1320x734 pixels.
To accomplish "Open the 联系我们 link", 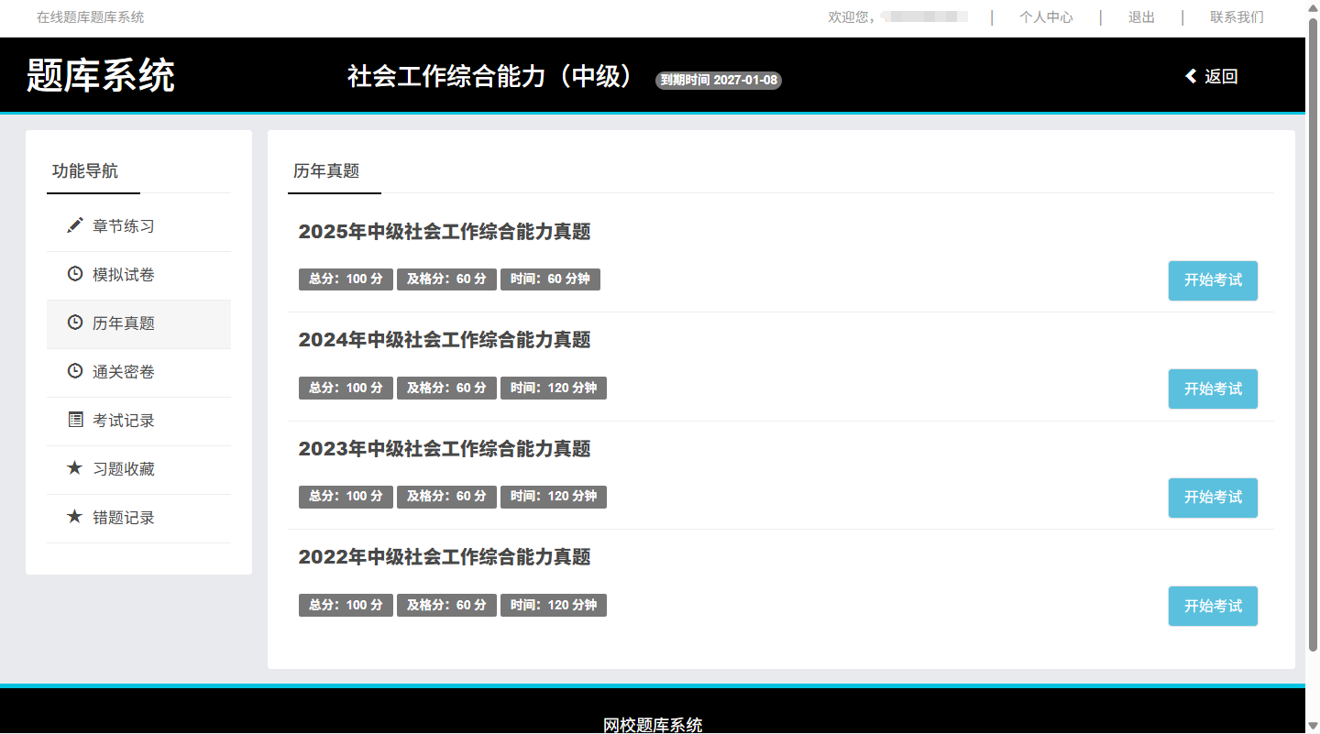I will coord(1237,17).
